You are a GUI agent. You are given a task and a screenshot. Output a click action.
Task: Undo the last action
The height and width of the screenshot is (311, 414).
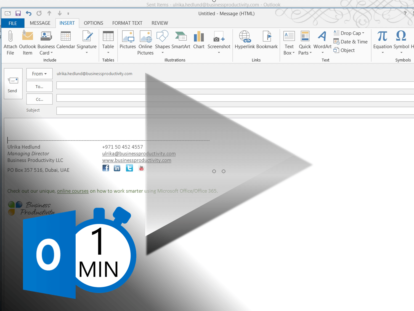pyautogui.click(x=28, y=13)
